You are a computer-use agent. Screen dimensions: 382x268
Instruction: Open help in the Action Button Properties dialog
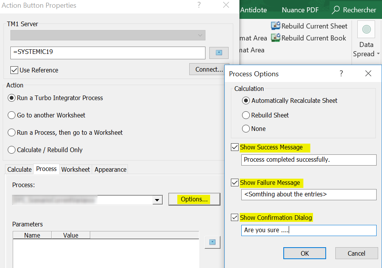tap(199, 5)
